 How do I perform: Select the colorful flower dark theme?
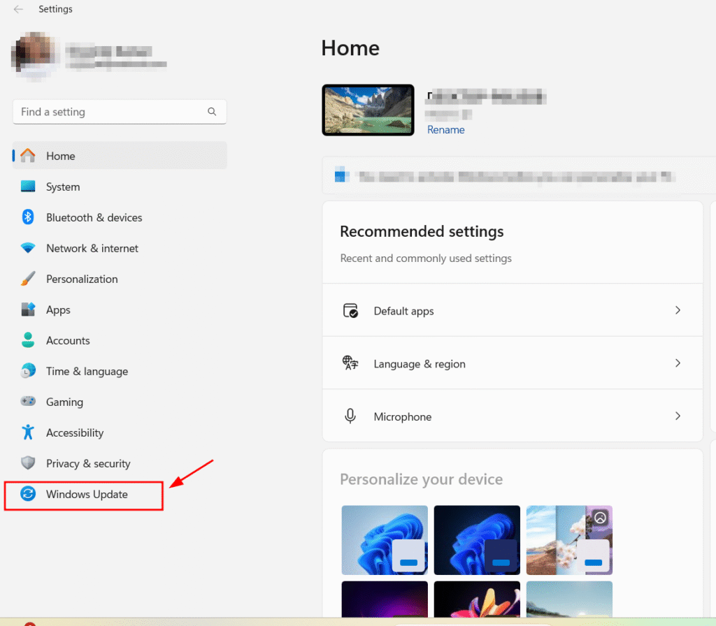click(477, 599)
